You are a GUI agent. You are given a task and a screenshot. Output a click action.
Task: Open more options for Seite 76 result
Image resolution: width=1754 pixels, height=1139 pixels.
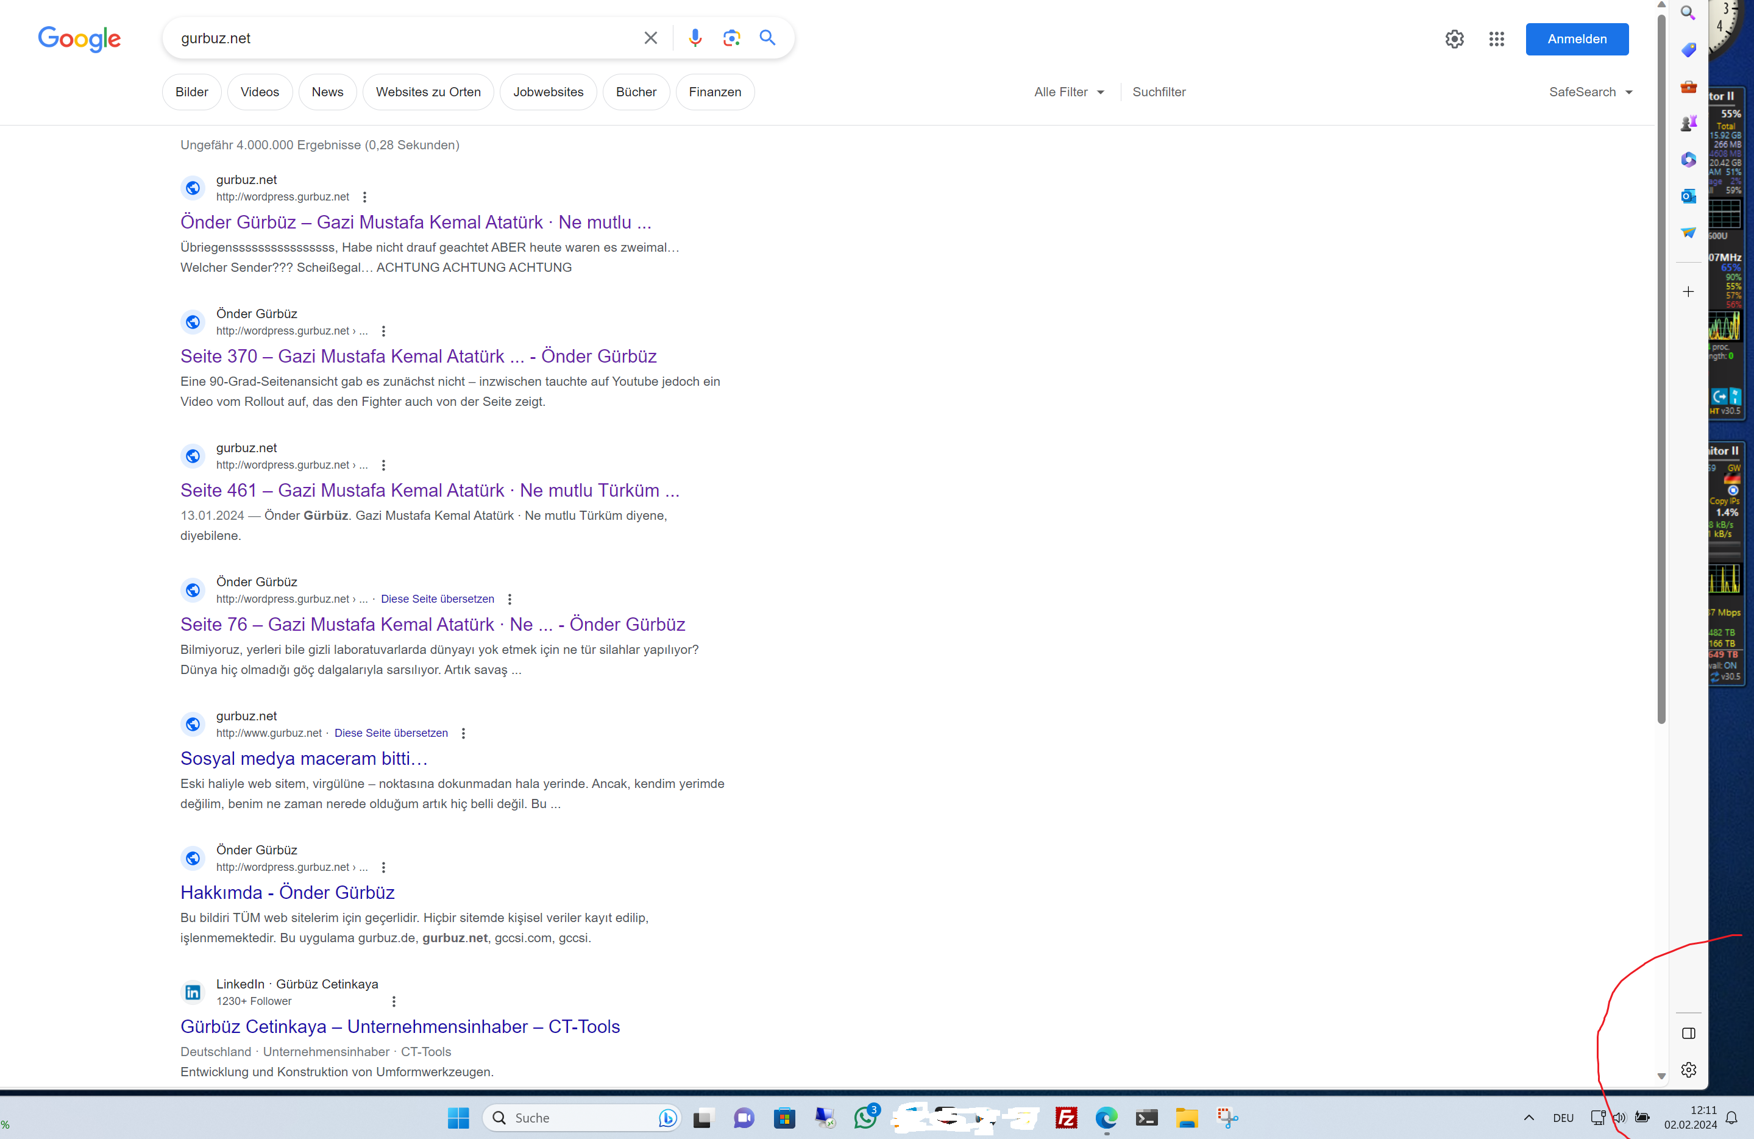[510, 600]
